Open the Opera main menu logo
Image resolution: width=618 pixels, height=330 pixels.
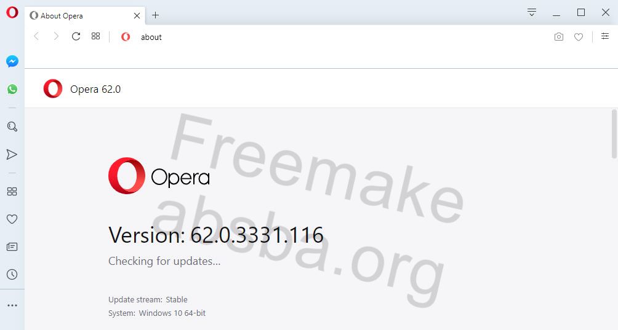click(x=12, y=12)
